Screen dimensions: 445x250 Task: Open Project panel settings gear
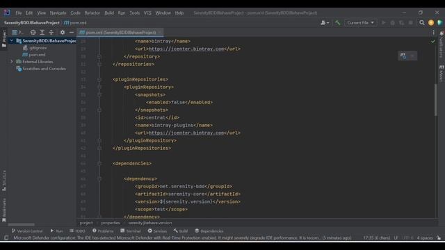point(63,33)
